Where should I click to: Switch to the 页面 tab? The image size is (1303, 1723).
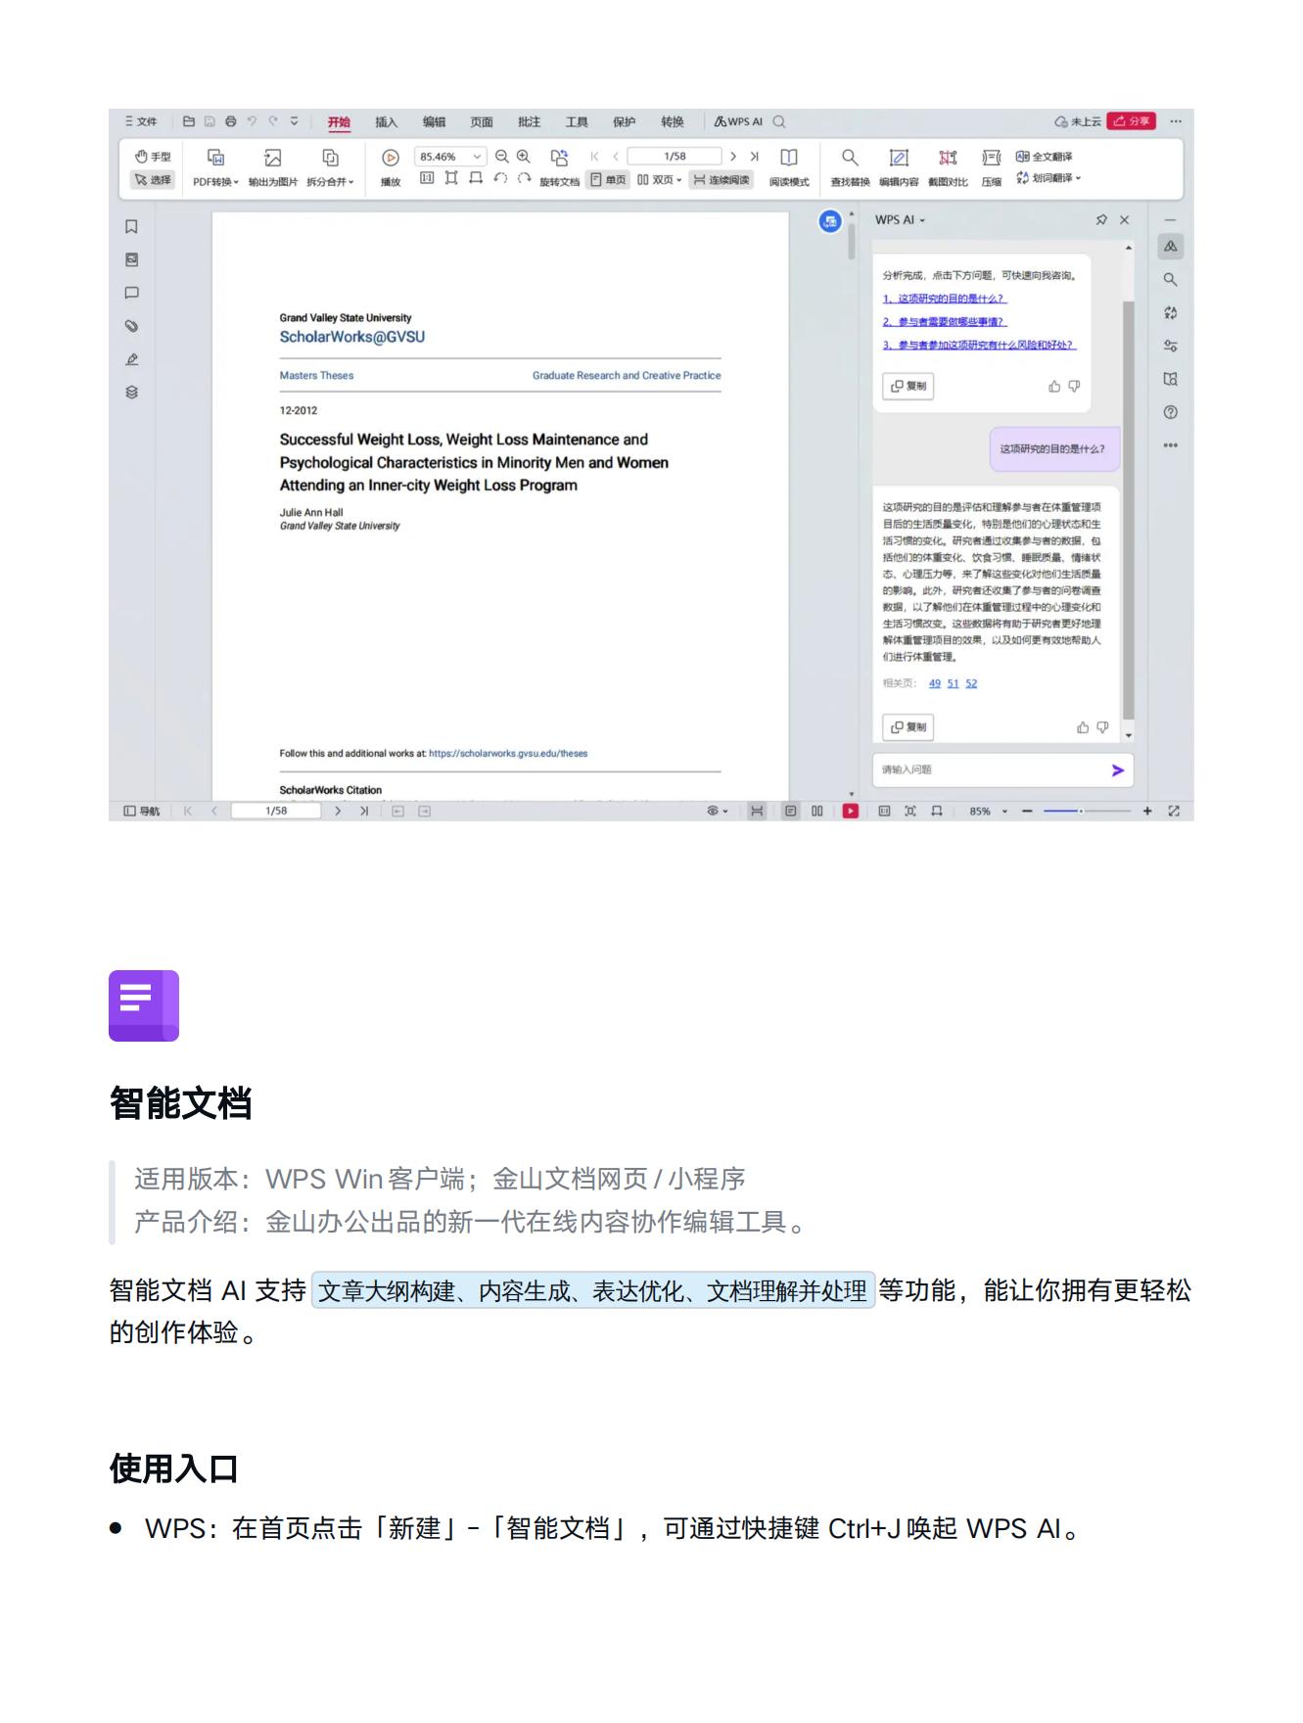pyautogui.click(x=482, y=122)
